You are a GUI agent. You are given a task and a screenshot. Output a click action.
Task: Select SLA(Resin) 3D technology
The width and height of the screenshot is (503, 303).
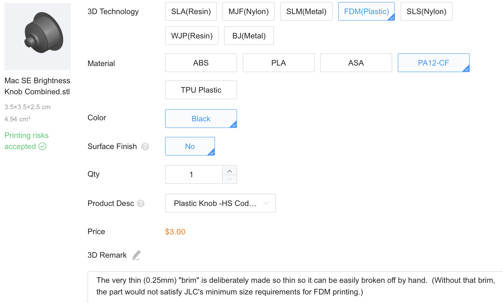191,11
